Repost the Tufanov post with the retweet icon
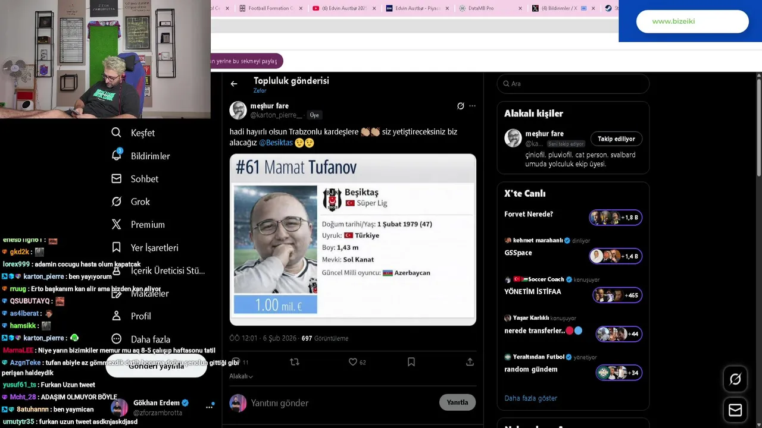Image resolution: width=762 pixels, height=428 pixels. [294, 361]
